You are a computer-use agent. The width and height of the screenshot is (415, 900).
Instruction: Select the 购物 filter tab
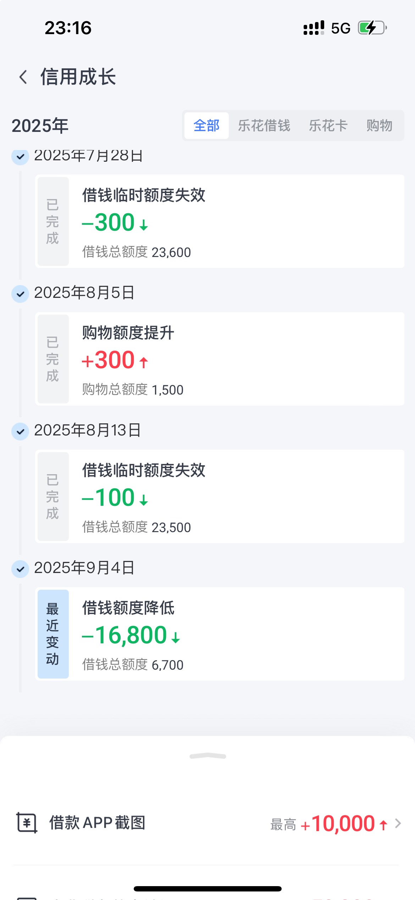[380, 125]
